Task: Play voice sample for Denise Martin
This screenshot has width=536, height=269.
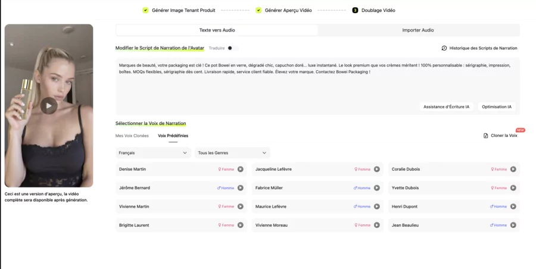Action: click(241, 169)
